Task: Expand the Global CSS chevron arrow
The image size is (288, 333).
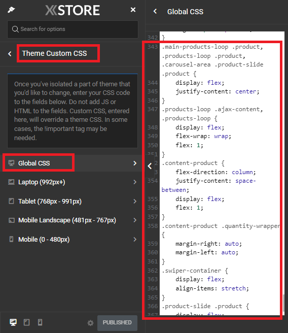Action: pos(135,163)
